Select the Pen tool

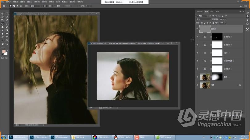2,37
